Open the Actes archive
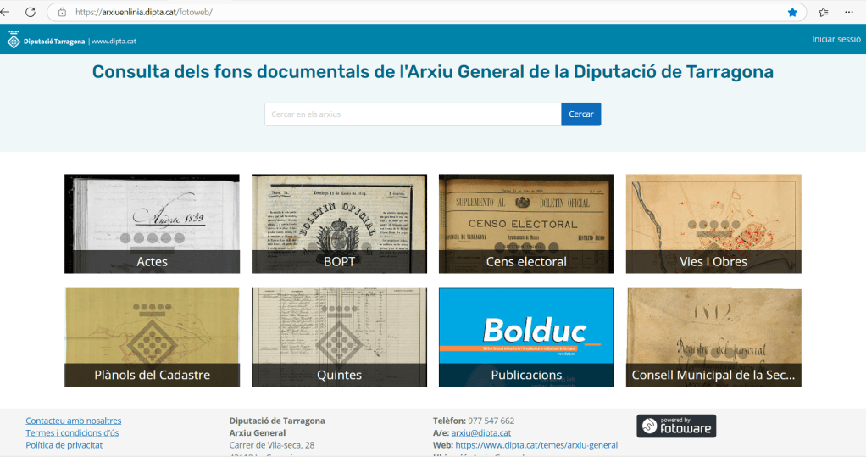Viewport: 866px width, 457px height. (152, 224)
